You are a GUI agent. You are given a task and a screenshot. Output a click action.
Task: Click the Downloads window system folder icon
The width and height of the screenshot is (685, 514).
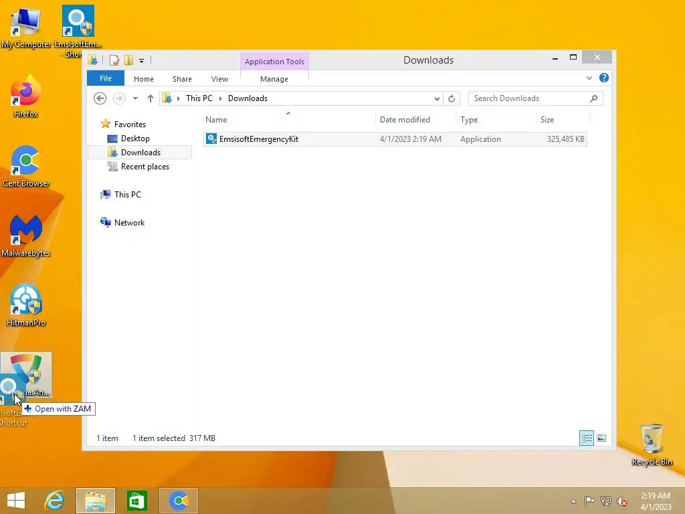(x=92, y=60)
